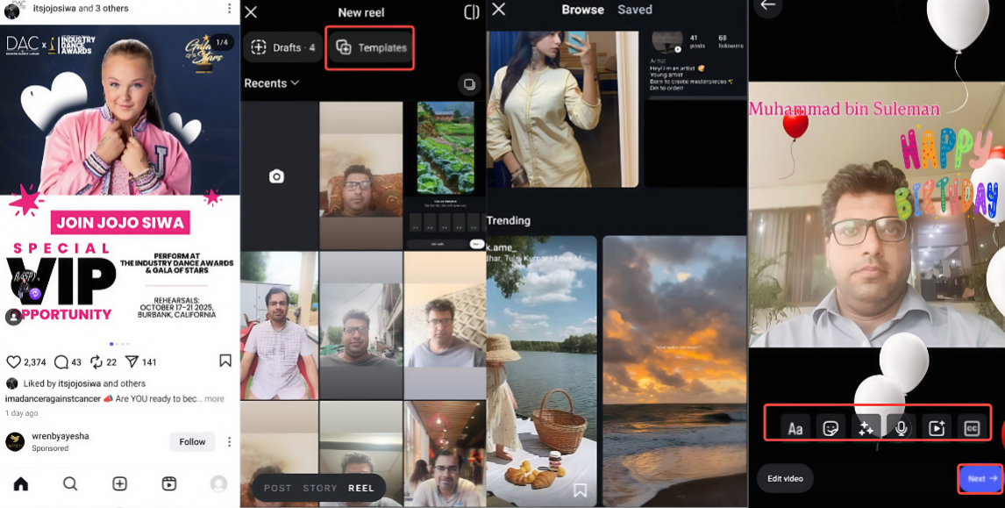Open Reels icon in bottom navigation
The height and width of the screenshot is (508, 1005).
pyautogui.click(x=169, y=483)
